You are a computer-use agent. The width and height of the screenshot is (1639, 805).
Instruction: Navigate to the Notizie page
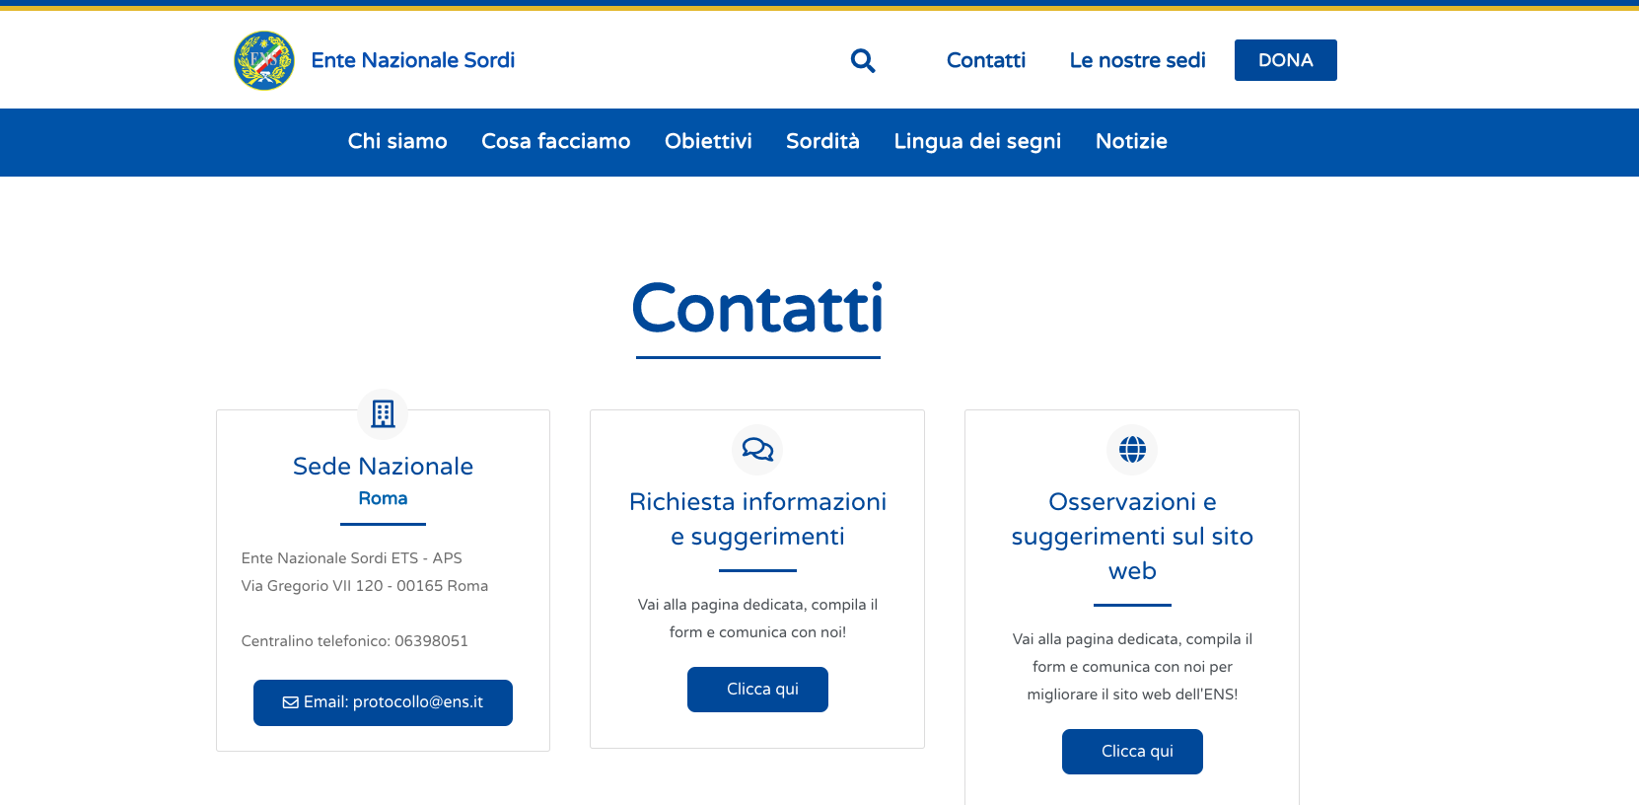[1131, 141]
